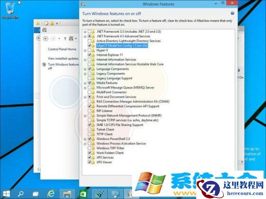266x199 pixels.
Task: Click Up arrow in Control Panel window
Action: point(65,38)
